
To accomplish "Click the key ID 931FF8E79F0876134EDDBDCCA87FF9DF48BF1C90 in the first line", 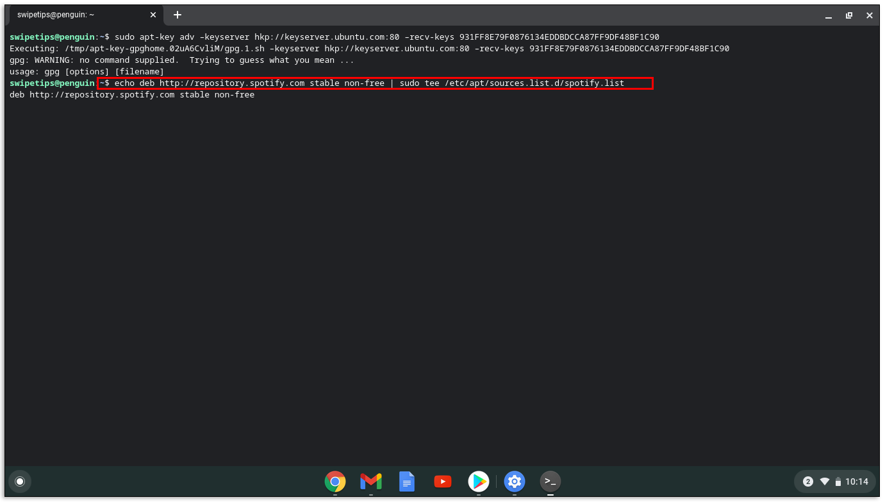I will [559, 37].
